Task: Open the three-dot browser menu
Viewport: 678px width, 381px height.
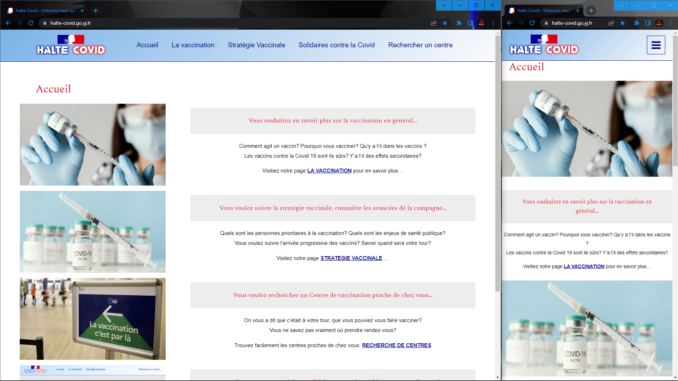Action: tap(493, 23)
